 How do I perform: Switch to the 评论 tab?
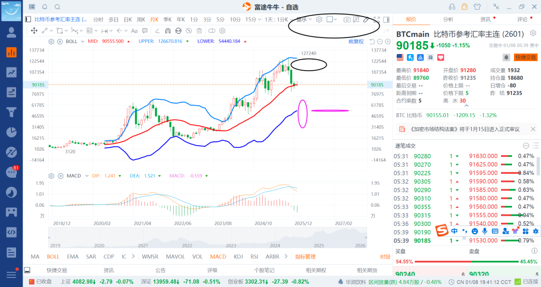click(x=522, y=20)
